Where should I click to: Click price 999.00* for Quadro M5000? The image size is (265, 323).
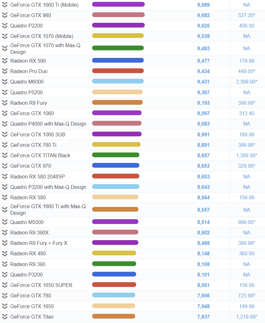pyautogui.click(x=247, y=222)
